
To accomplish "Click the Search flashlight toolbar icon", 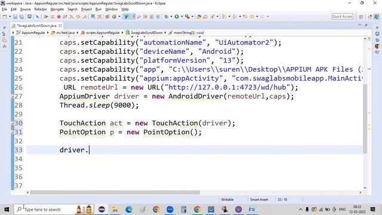I will [x=212, y=17].
